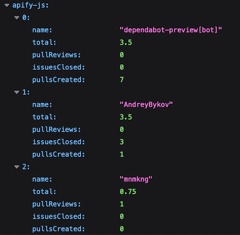240x235 pixels.
Task: Click total key under dependabot entry
Action: click(x=44, y=43)
